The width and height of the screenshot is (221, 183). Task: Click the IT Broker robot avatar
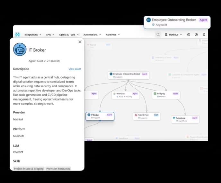pos(20,49)
